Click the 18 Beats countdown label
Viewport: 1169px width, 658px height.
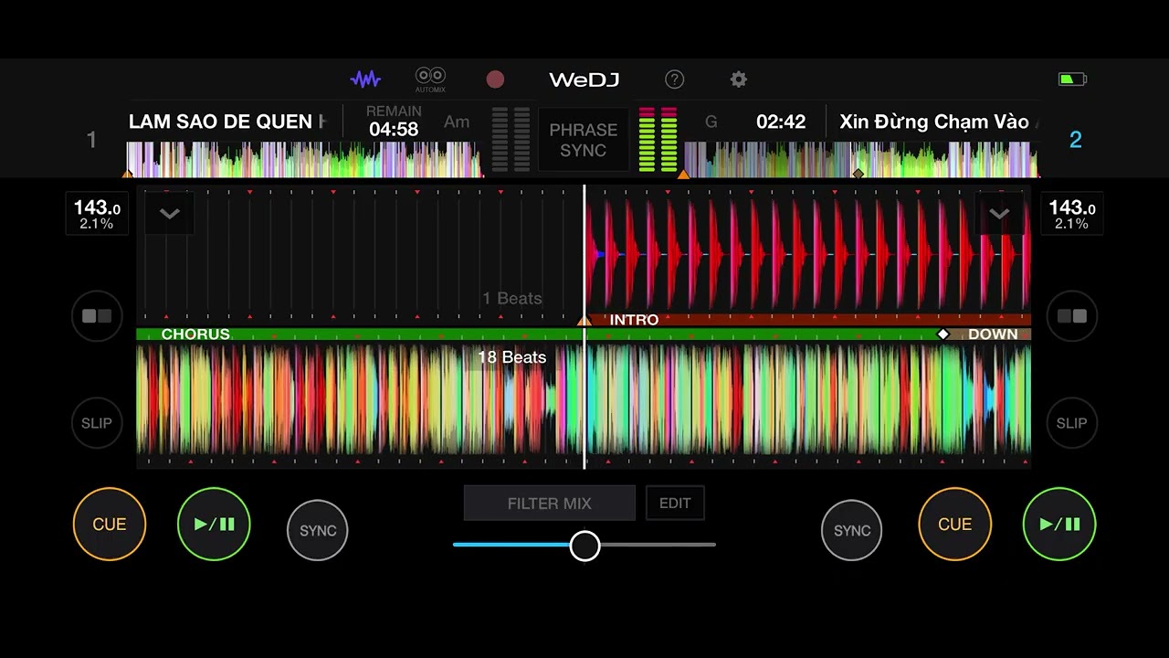pos(512,357)
